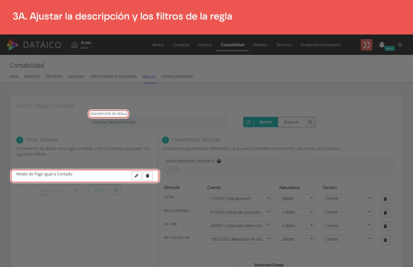Open the Terceros menu
413x267 pixels.
[284, 45]
